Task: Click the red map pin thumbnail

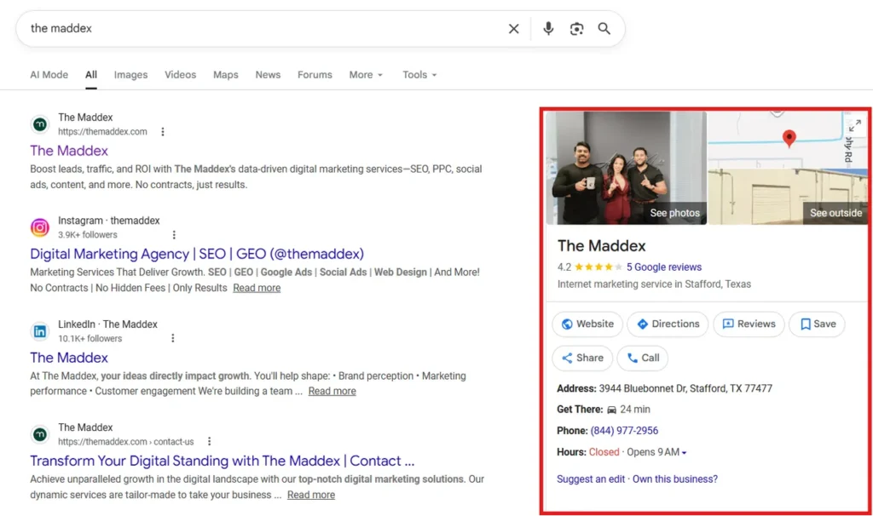Action: pyautogui.click(x=789, y=138)
